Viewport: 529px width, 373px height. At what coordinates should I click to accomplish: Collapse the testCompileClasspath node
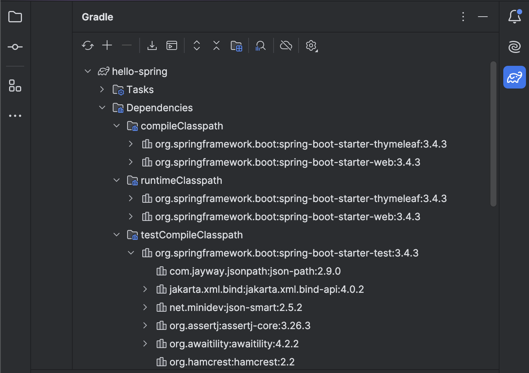(117, 235)
